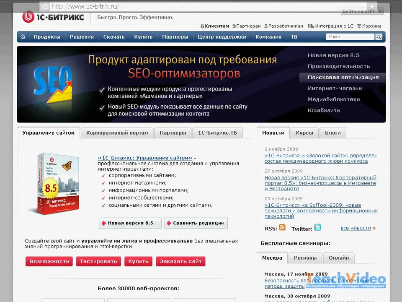The height and width of the screenshot is (302, 402).
Task: Click the Поиск search field
Action: (x=350, y=37)
